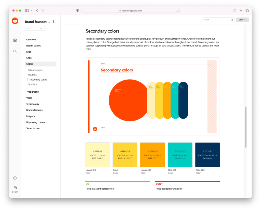The image size is (261, 210).
Task: Click the sidebar magnifier search icon
Action: pos(15,51)
